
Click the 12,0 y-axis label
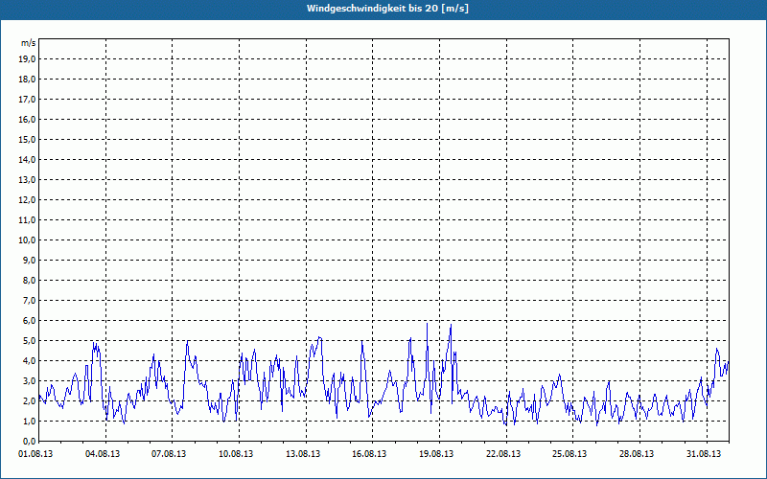click(x=27, y=199)
